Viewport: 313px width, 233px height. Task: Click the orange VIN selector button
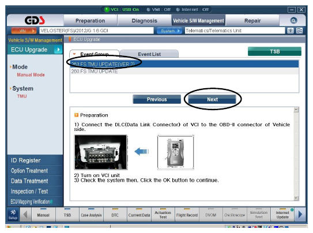(24, 31)
